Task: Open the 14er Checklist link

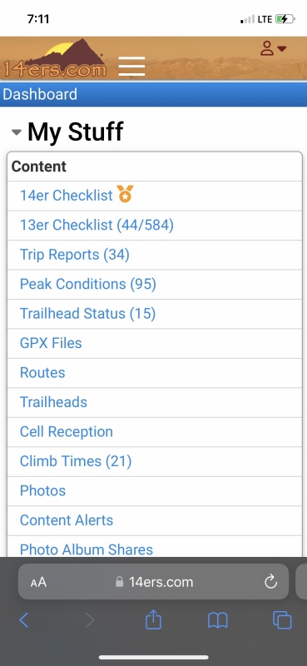Action: (x=67, y=196)
